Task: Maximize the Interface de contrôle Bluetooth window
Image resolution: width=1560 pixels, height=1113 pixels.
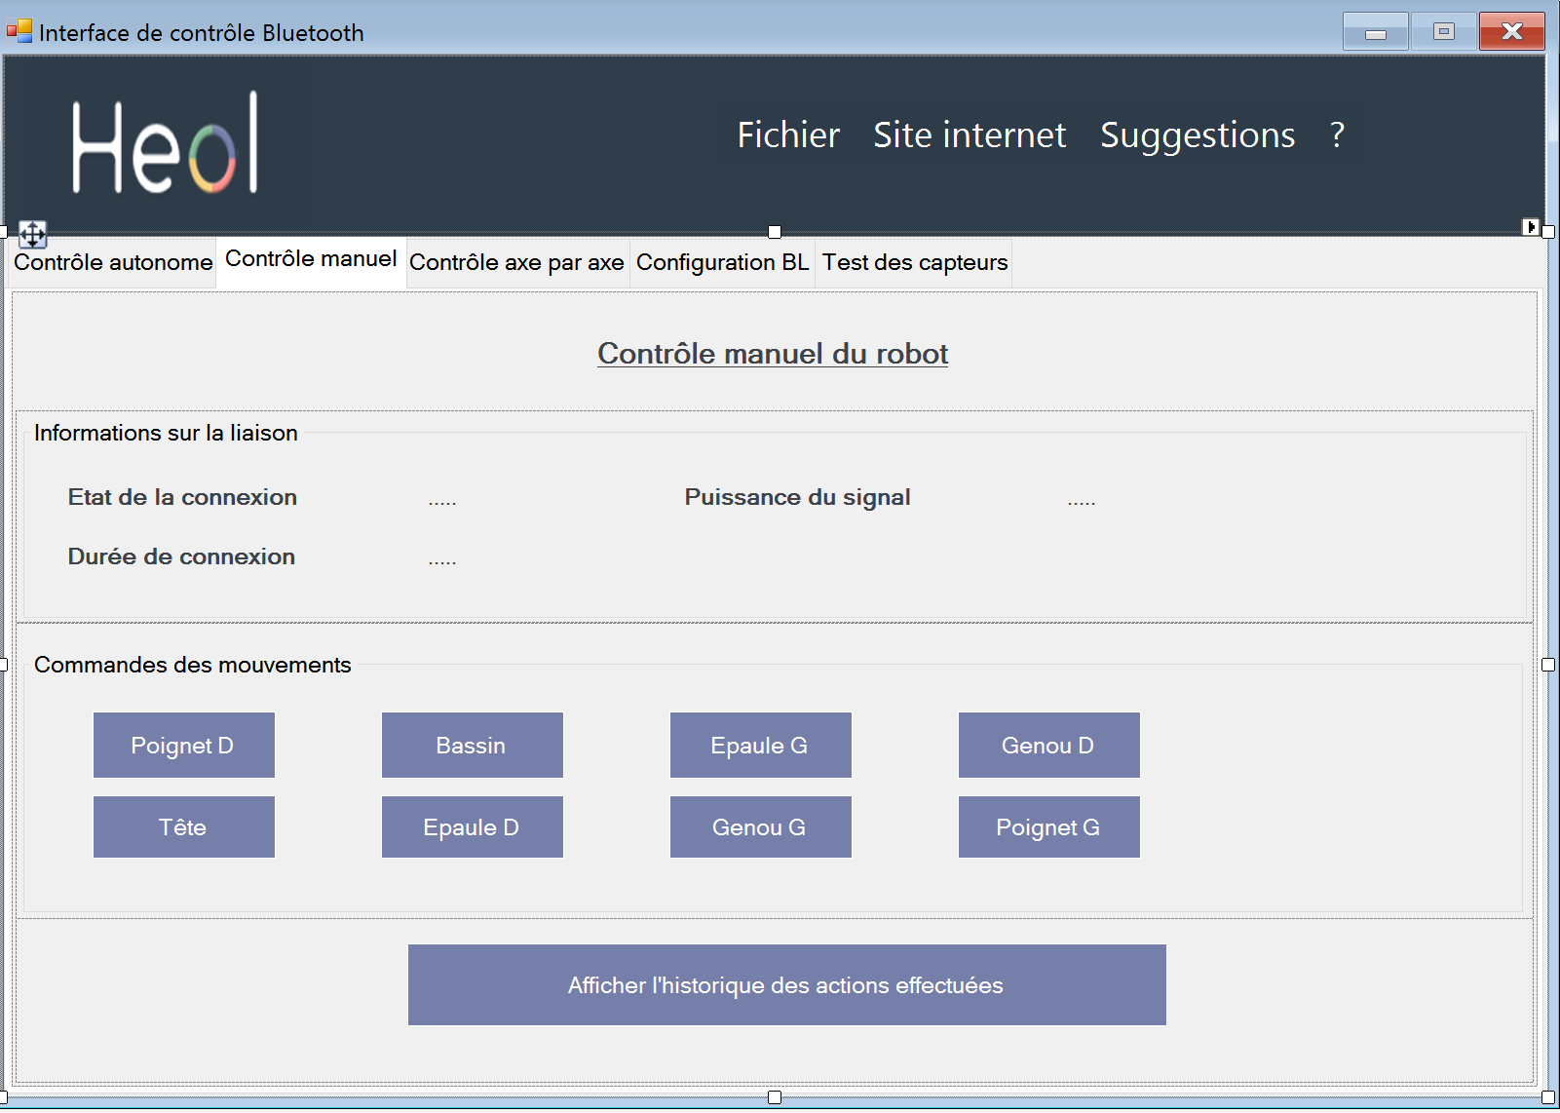Action: click(1443, 32)
